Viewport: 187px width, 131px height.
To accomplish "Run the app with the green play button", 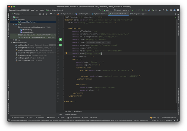I will pos(132,10).
